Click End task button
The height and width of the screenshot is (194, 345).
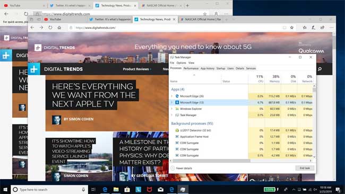click(305, 168)
